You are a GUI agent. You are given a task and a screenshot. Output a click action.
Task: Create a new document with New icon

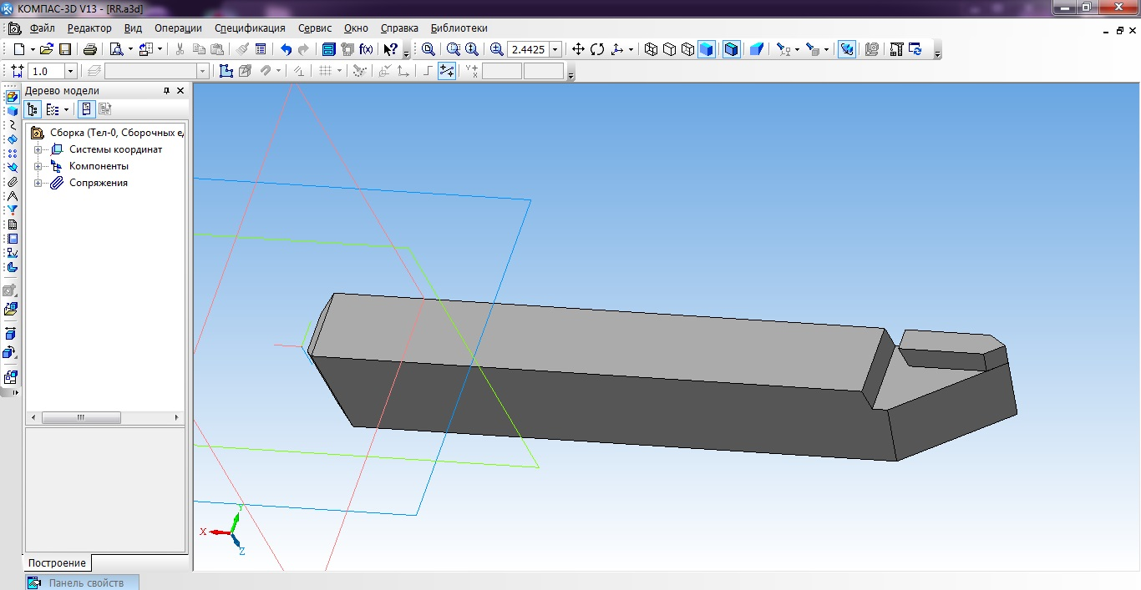[19, 49]
